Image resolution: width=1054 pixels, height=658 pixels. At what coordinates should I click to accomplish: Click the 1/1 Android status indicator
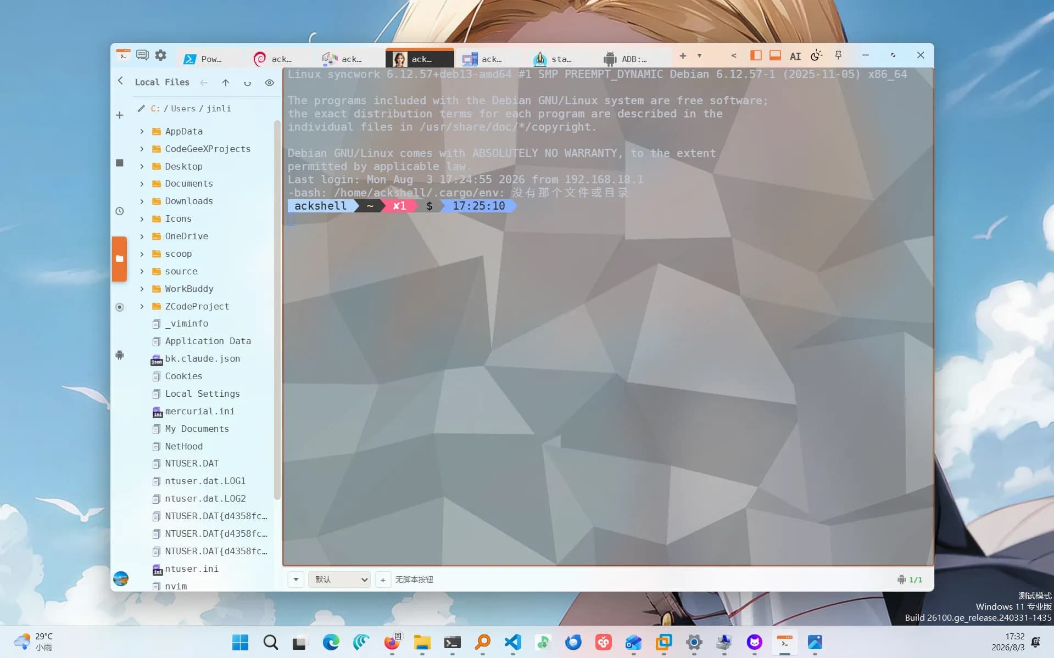click(x=910, y=580)
